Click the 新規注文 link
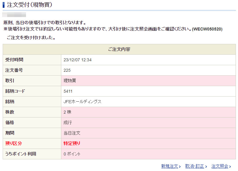The width and height of the screenshot is (238, 171). click(x=170, y=166)
